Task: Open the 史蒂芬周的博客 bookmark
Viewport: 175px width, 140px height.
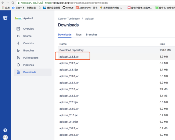Action: 111,8
